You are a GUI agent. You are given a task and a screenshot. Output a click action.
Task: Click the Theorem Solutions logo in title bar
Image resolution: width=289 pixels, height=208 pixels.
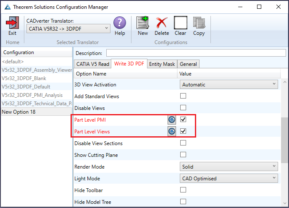(8, 7)
